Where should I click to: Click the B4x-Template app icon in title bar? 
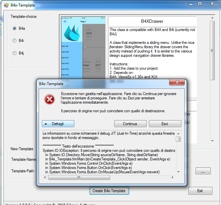6,5
